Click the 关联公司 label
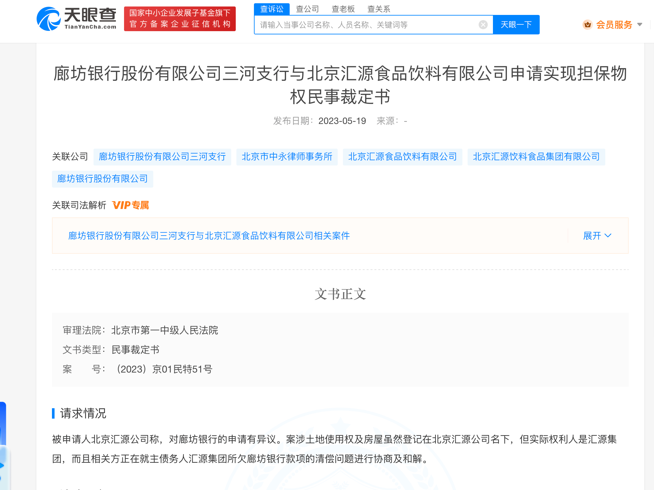This screenshot has height=490, width=654. pos(70,157)
